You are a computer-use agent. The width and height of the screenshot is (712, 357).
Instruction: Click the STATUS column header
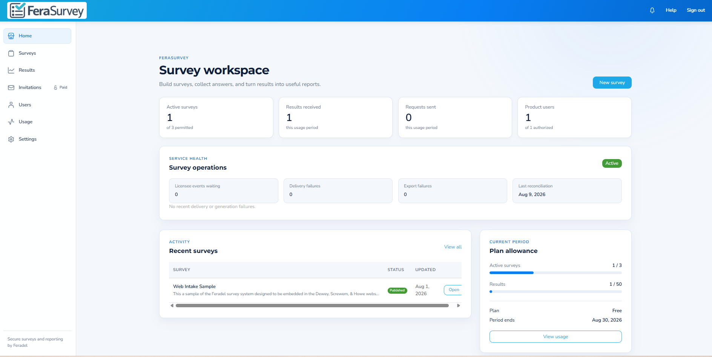tap(396, 270)
